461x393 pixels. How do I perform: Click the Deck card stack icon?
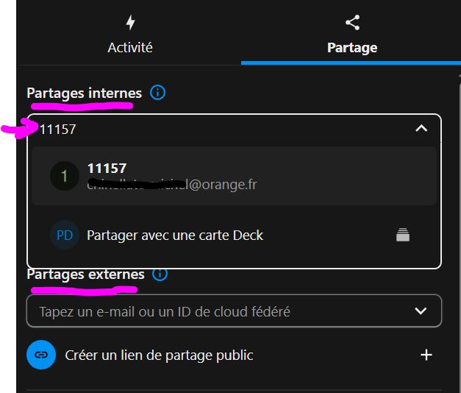pyautogui.click(x=403, y=236)
